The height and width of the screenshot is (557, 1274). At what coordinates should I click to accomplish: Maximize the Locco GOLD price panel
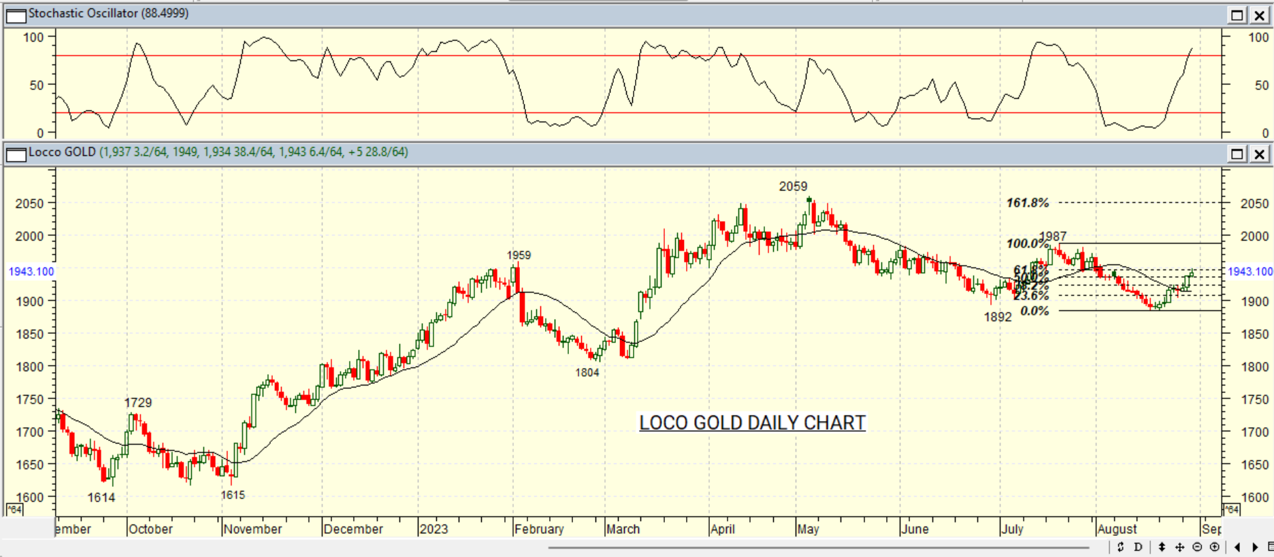pyautogui.click(x=1237, y=154)
